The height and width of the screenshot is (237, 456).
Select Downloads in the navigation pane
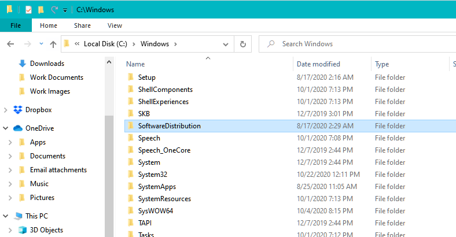47,64
